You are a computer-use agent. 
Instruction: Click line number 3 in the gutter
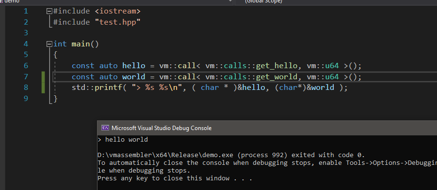26,33
